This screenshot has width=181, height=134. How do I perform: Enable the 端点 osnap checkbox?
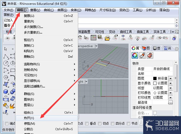point(7,124)
